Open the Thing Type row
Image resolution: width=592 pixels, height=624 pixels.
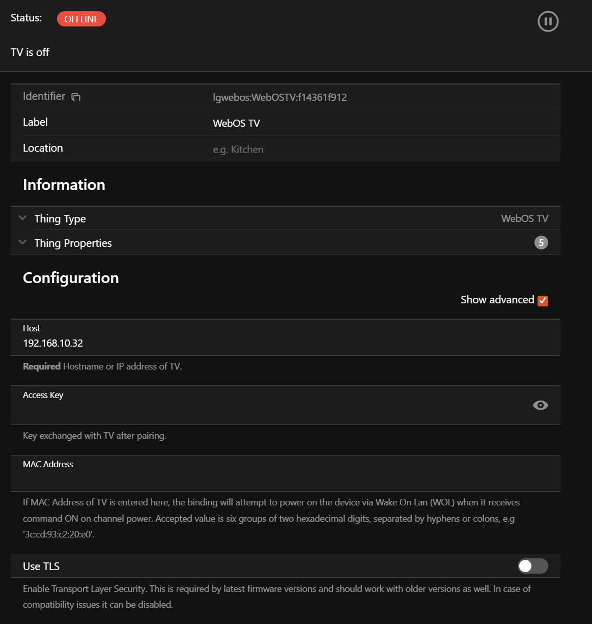point(255,218)
